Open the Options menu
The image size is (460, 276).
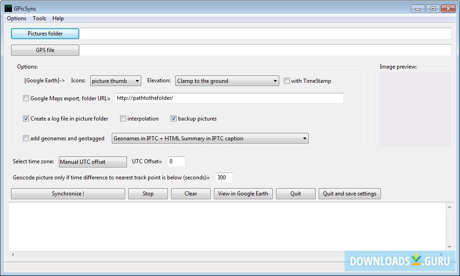tap(17, 18)
